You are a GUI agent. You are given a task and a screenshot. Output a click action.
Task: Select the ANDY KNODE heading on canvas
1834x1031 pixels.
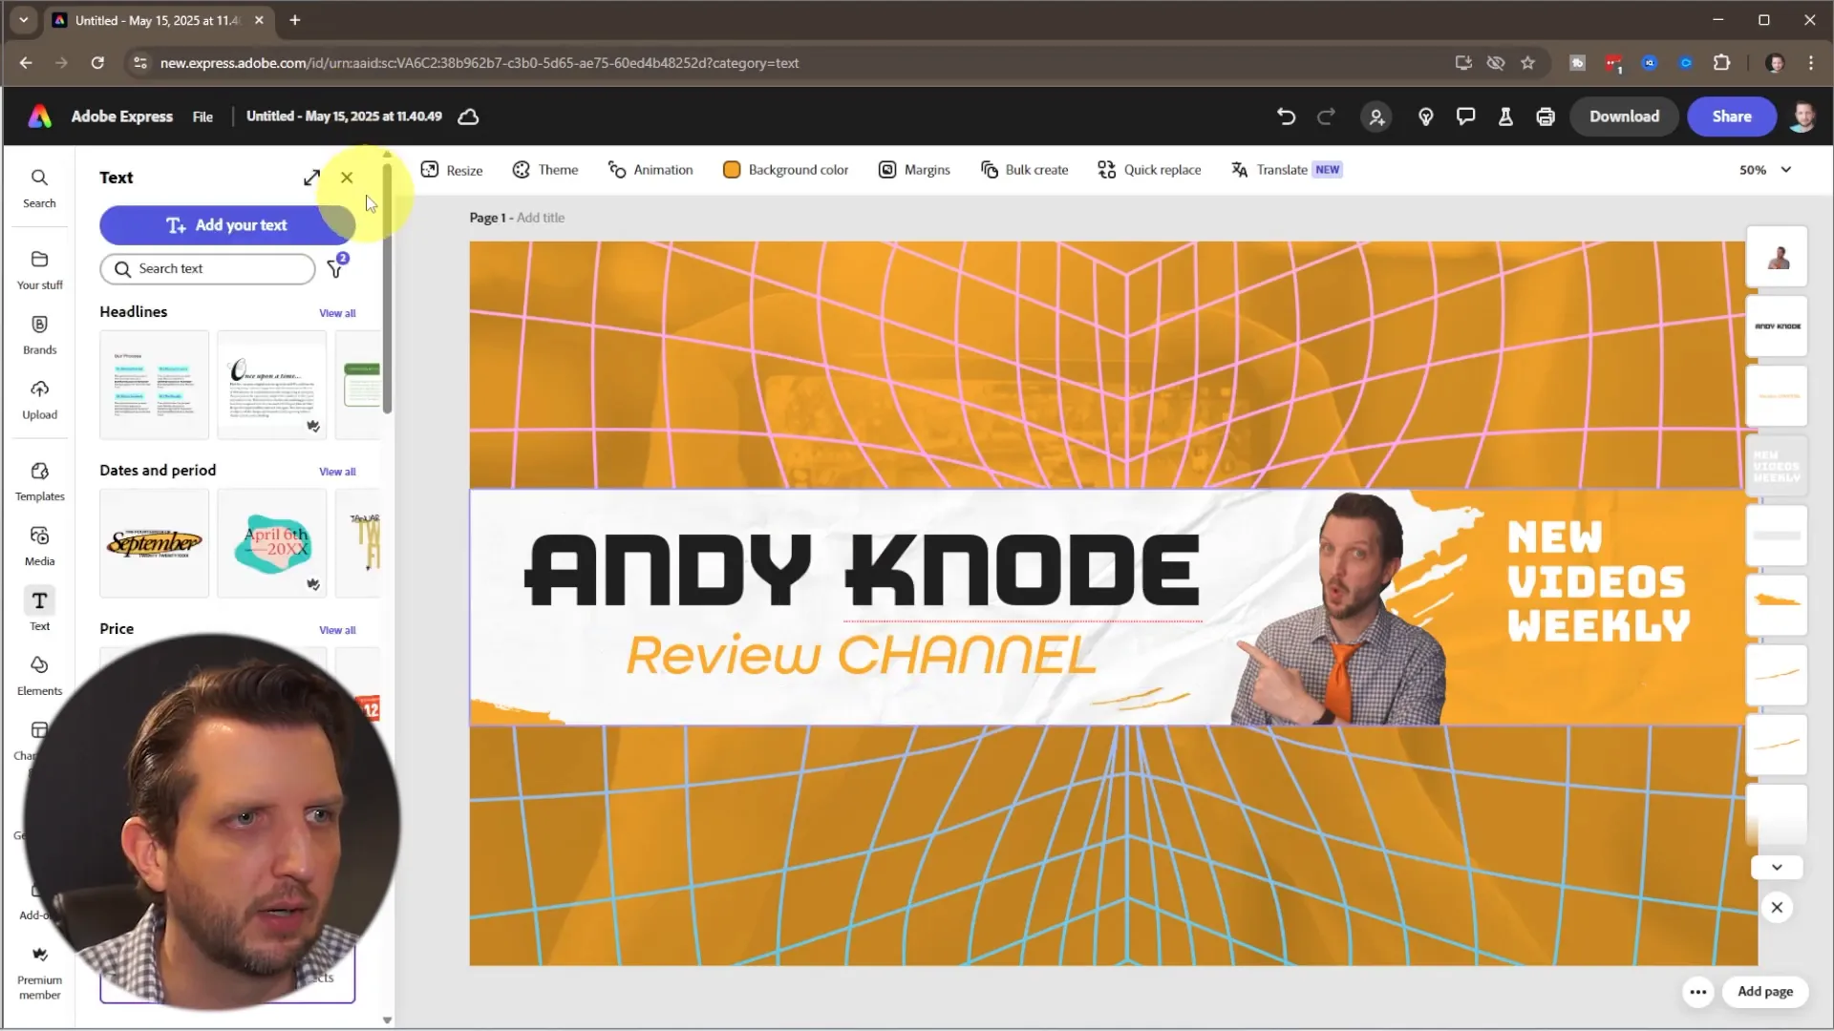click(862, 571)
